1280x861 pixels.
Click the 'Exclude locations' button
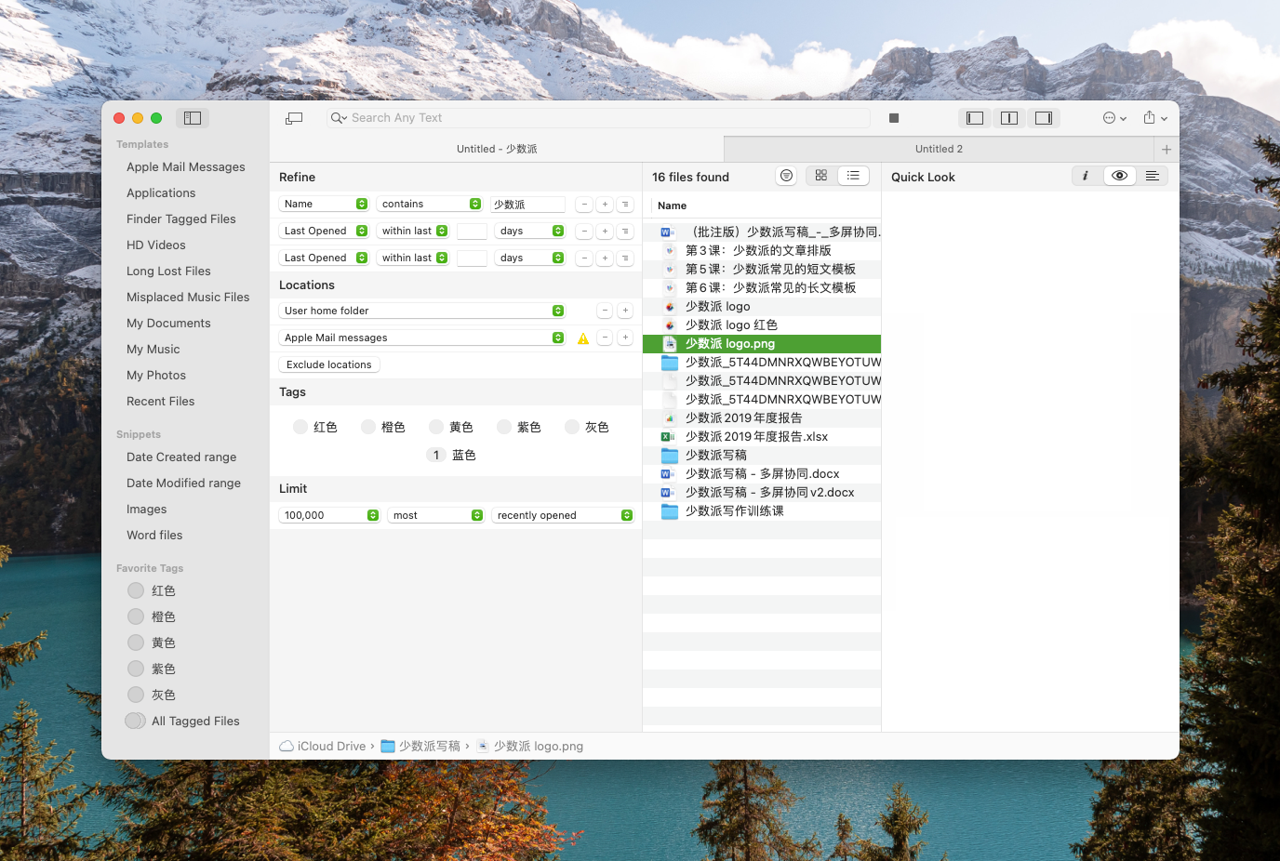(x=328, y=364)
